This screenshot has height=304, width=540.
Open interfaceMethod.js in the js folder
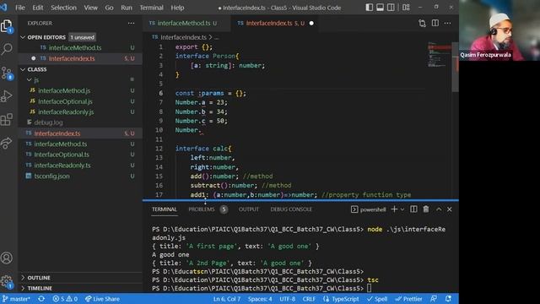coord(80,90)
